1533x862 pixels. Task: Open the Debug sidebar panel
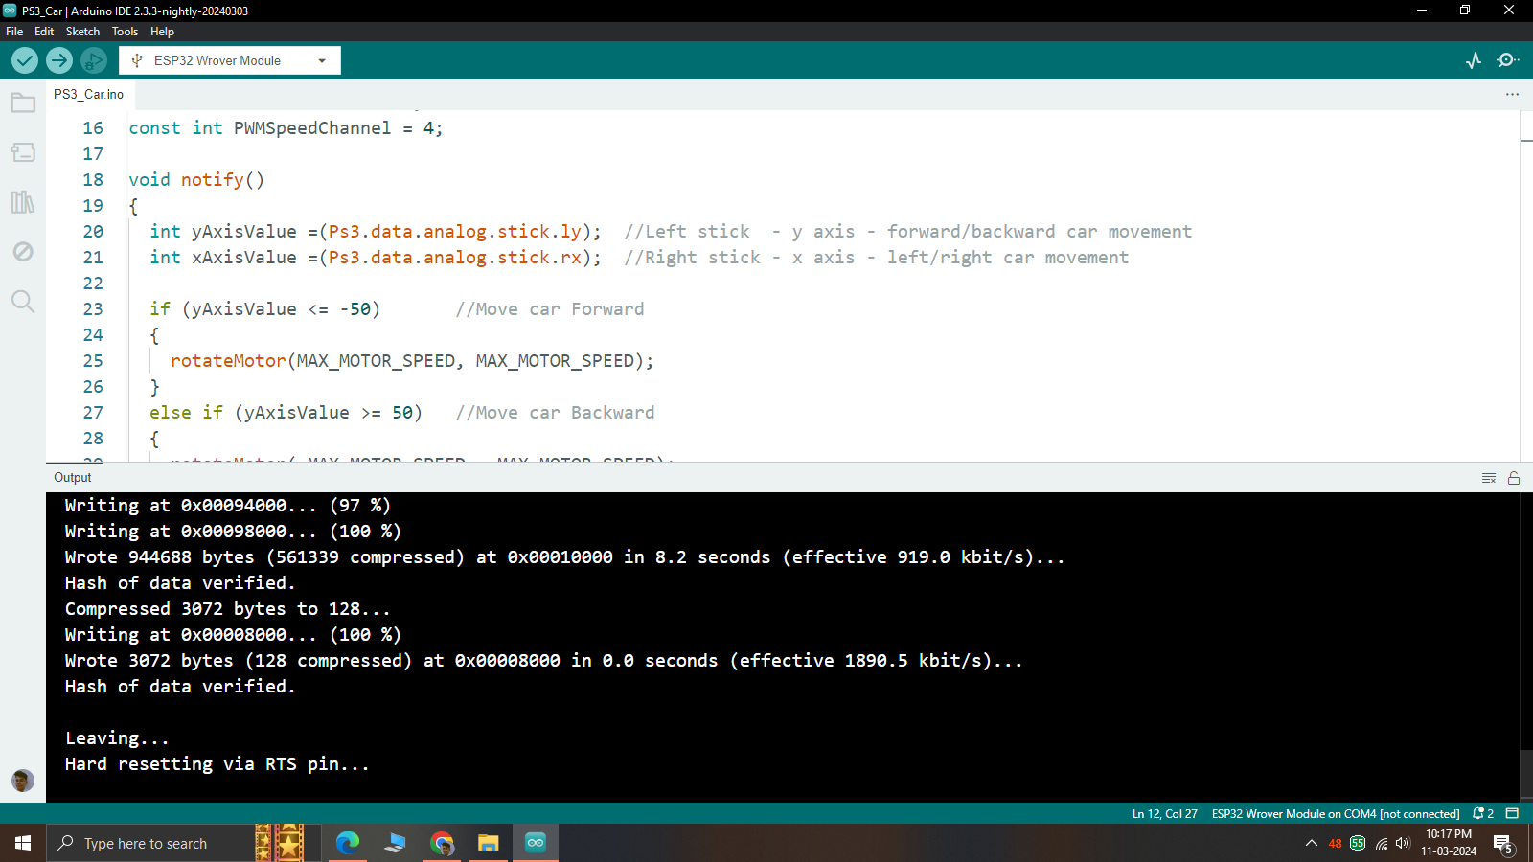click(23, 252)
